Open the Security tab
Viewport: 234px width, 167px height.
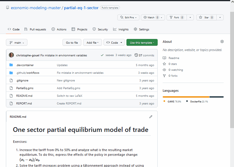click(100, 30)
